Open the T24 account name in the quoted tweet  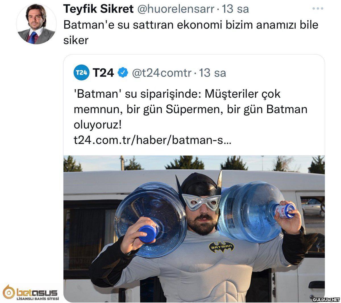click(103, 73)
